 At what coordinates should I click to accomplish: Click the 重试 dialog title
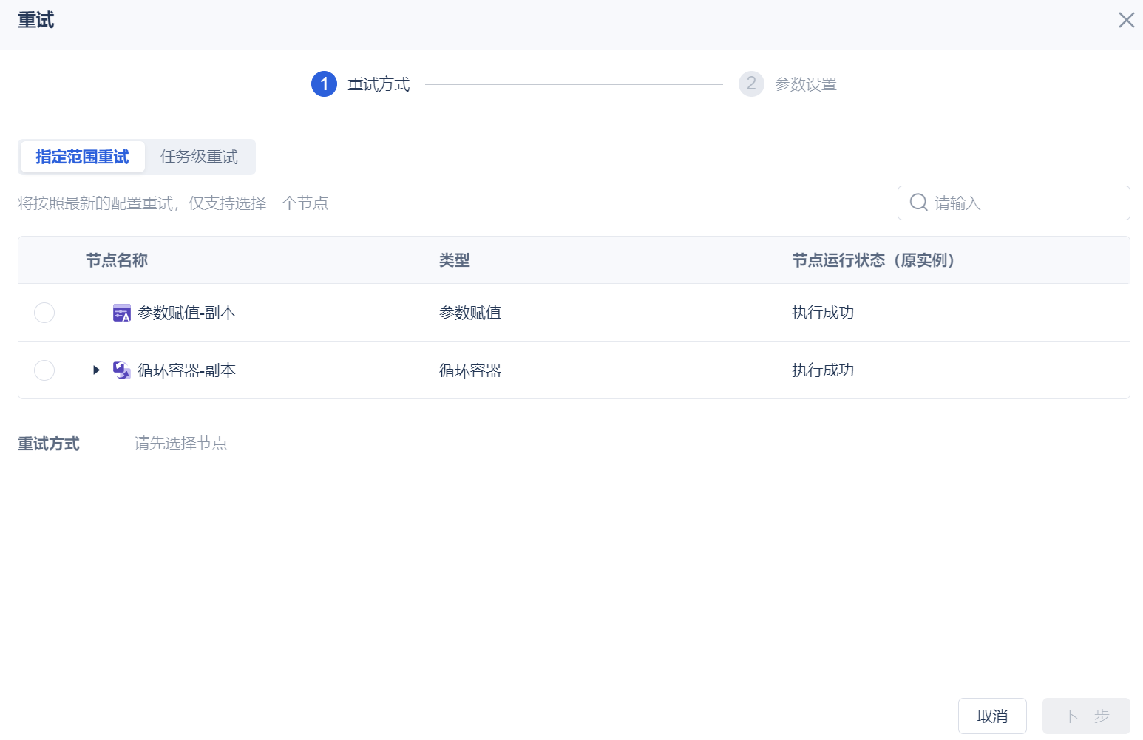(36, 20)
